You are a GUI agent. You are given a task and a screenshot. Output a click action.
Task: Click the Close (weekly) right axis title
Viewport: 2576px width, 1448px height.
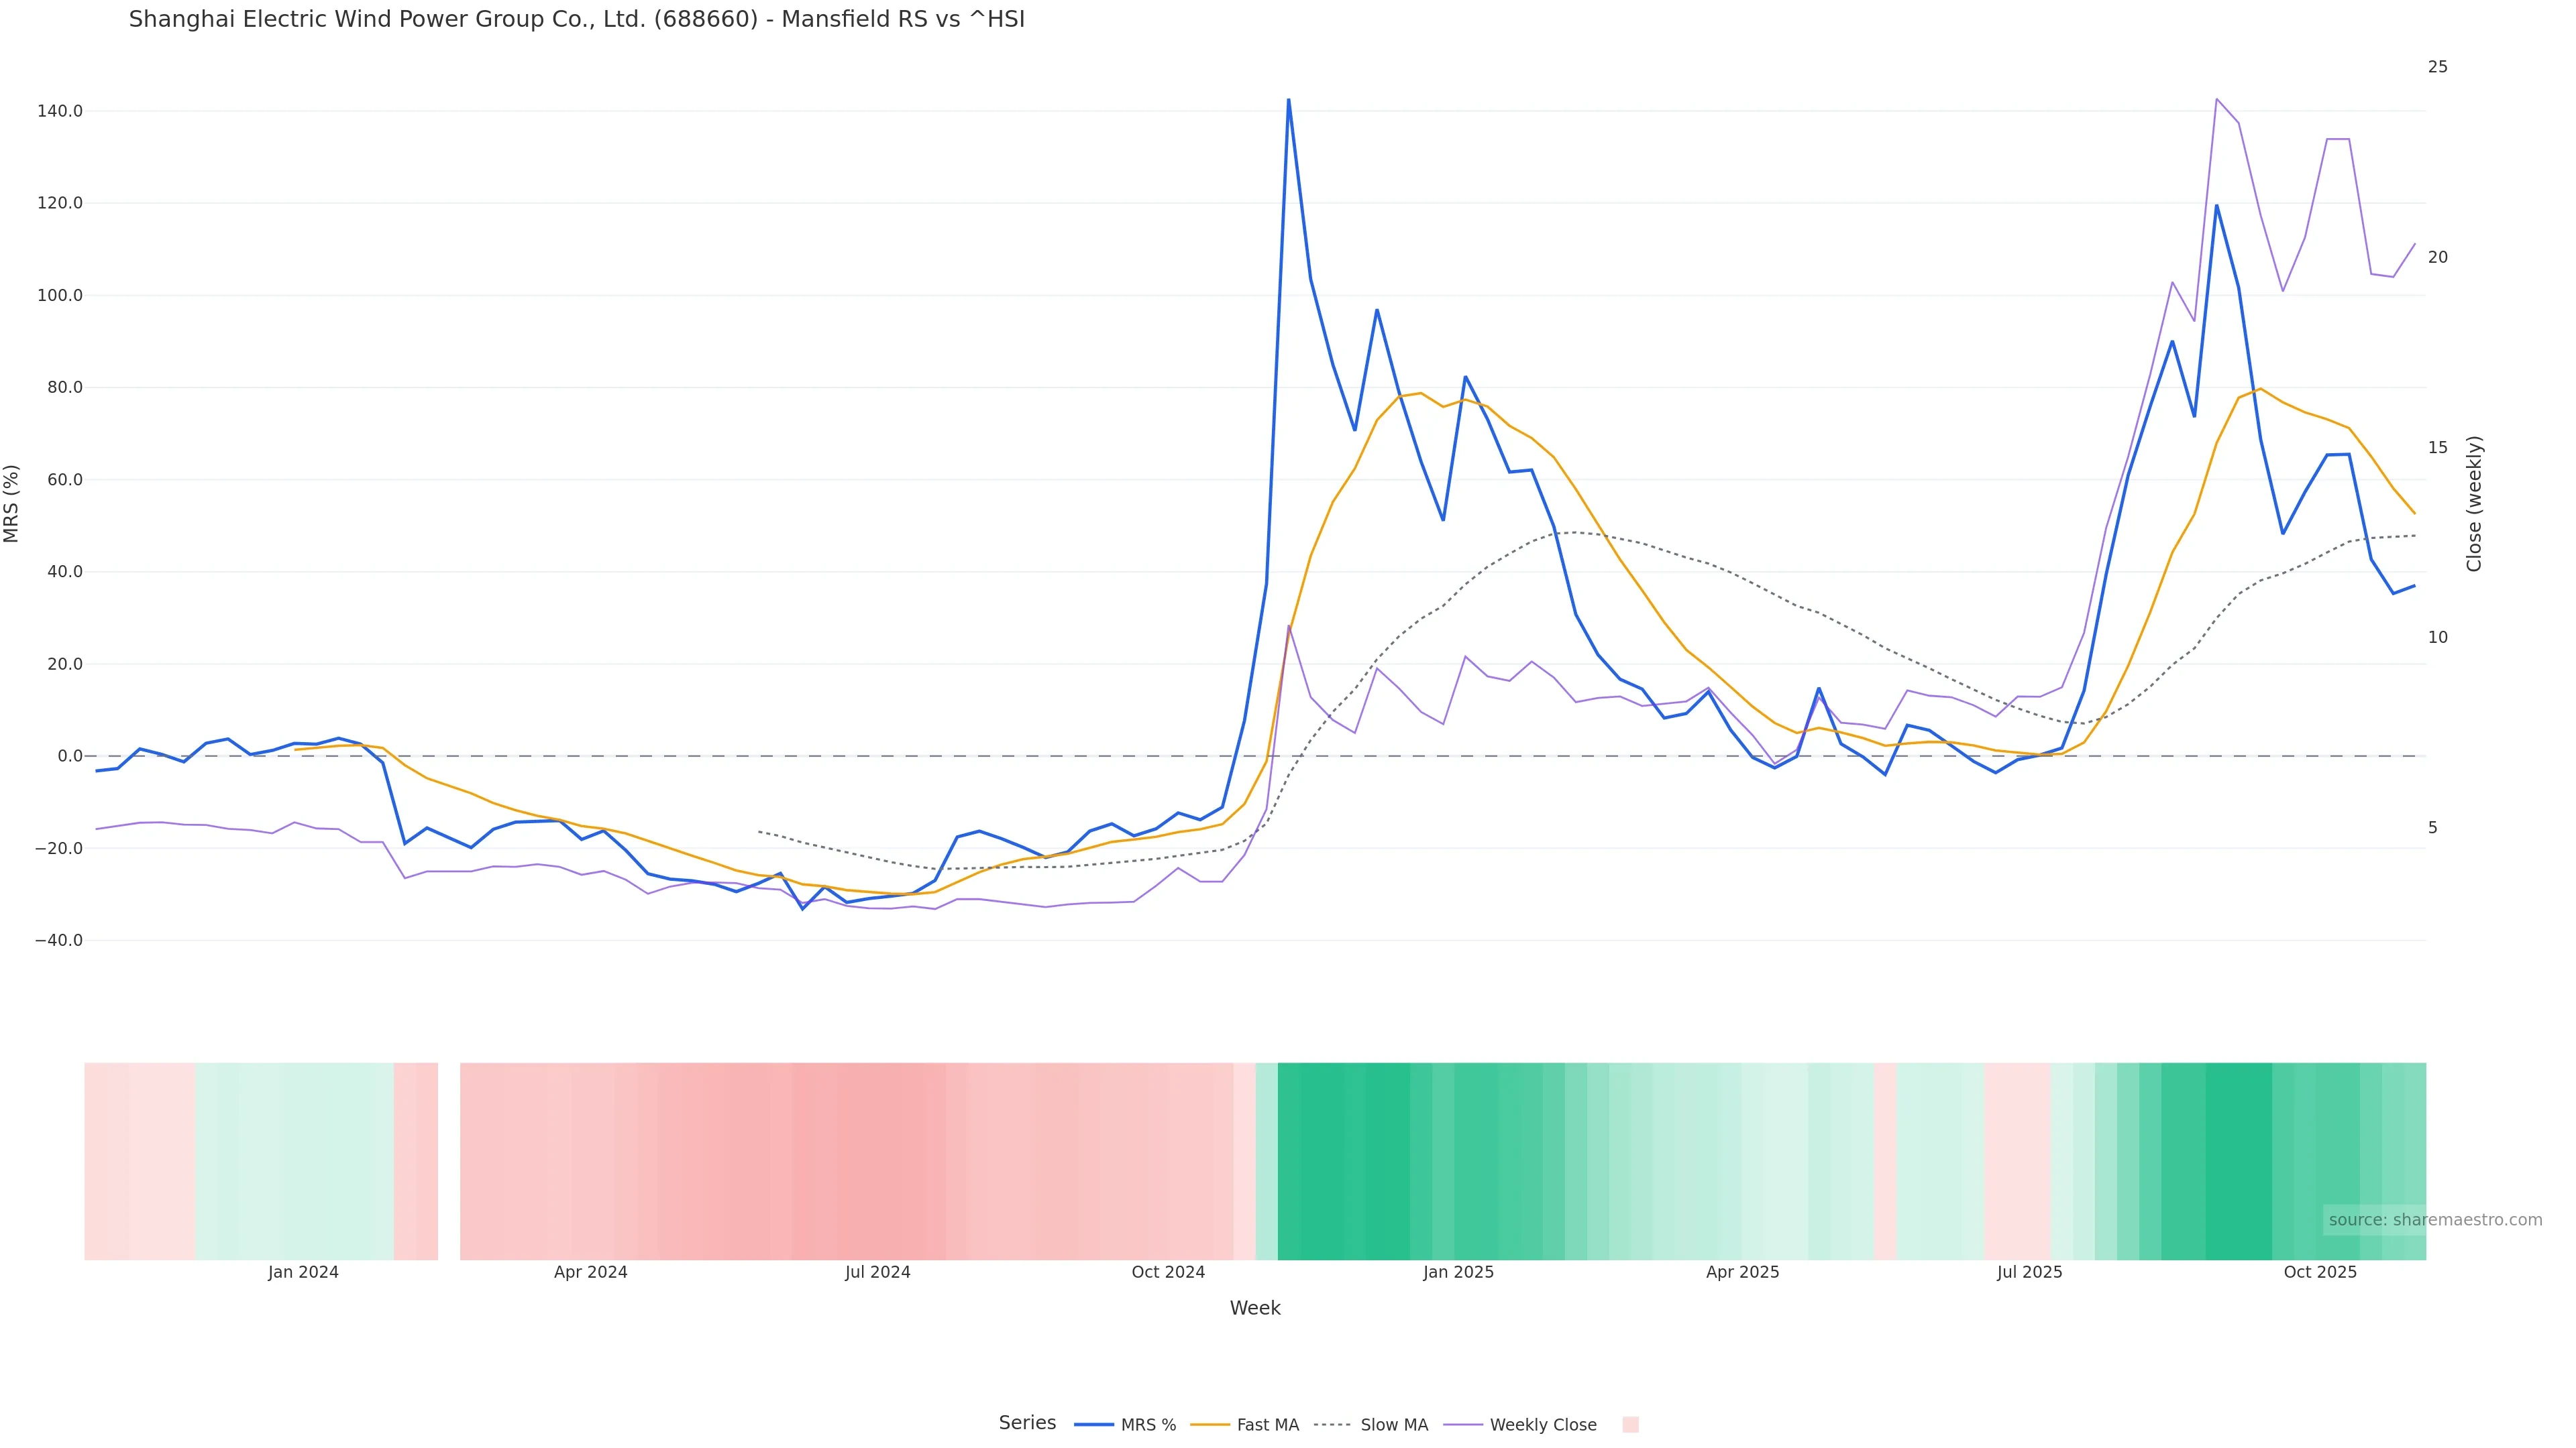point(2474,503)
